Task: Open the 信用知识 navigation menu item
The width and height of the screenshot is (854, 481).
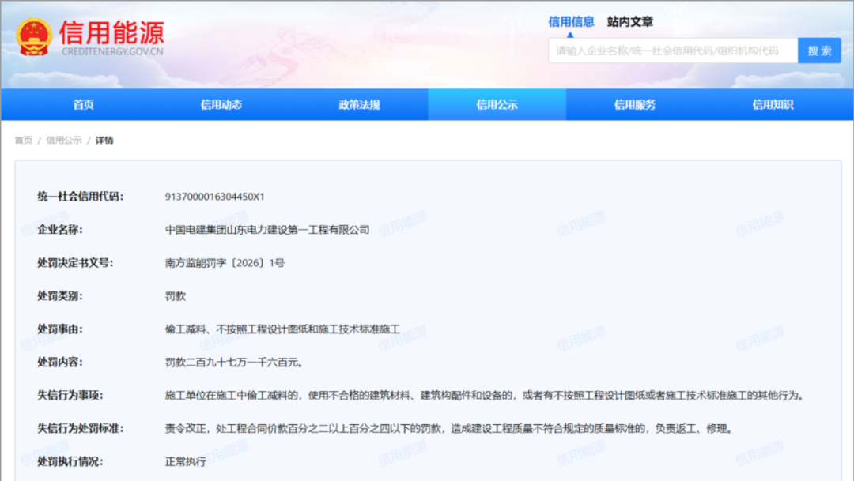Action: (773, 104)
